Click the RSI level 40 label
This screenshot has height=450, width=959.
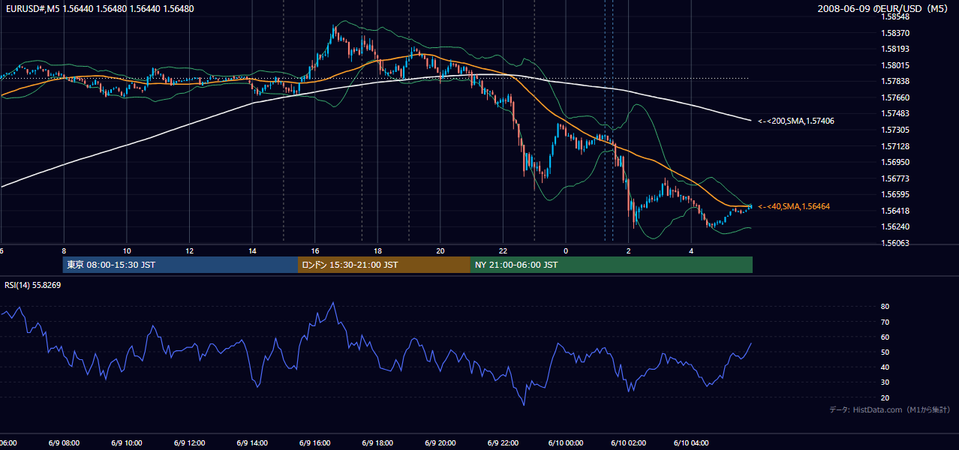click(885, 367)
